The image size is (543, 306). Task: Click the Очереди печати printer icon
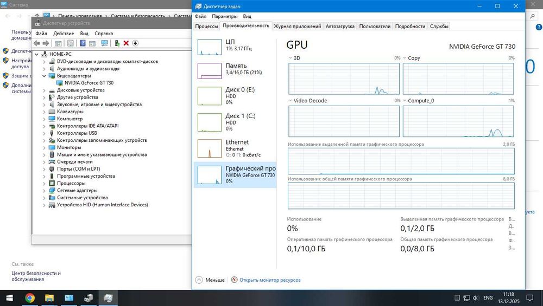coord(52,161)
